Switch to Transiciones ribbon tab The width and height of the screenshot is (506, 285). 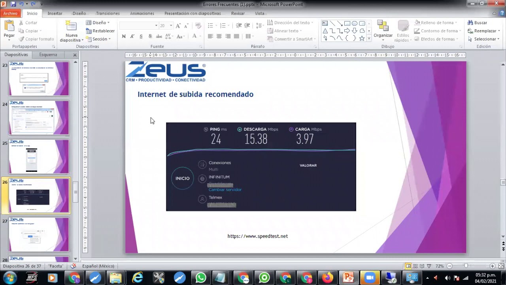pos(108,13)
